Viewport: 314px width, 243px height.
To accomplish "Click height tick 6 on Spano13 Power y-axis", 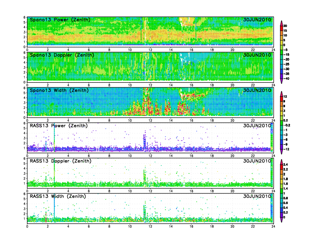I will [25, 17].
